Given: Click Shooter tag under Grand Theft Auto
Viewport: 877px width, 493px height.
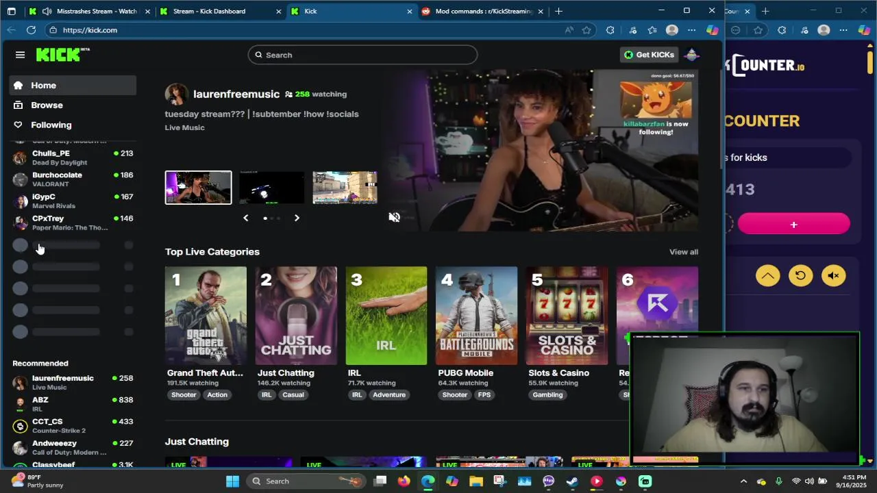Looking at the screenshot, I should 184,395.
